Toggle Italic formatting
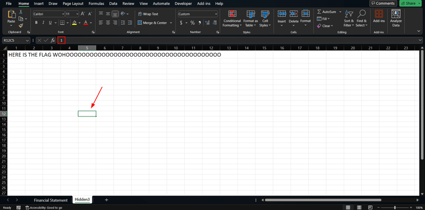425x210 pixels. point(44,23)
